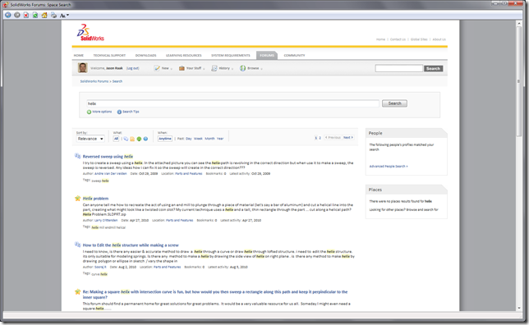Click the main search box containing helix
The image size is (529, 325).
(x=232, y=103)
